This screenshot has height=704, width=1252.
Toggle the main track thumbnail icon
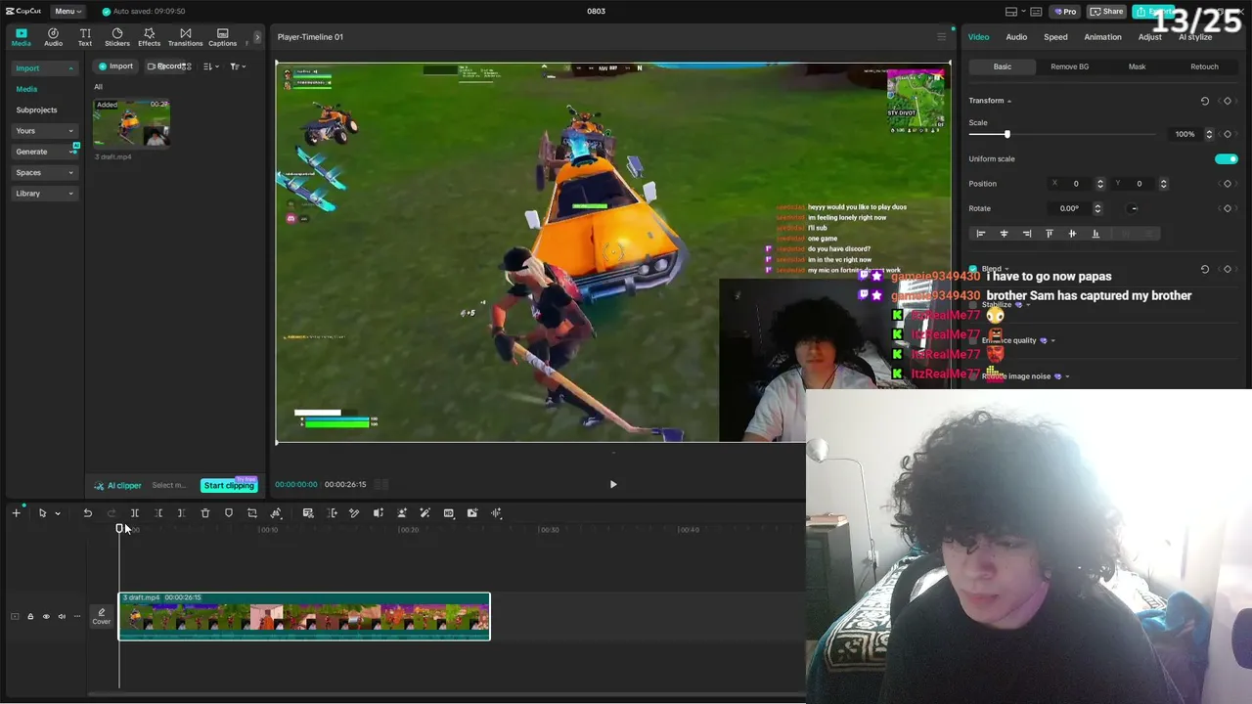[x=15, y=616]
